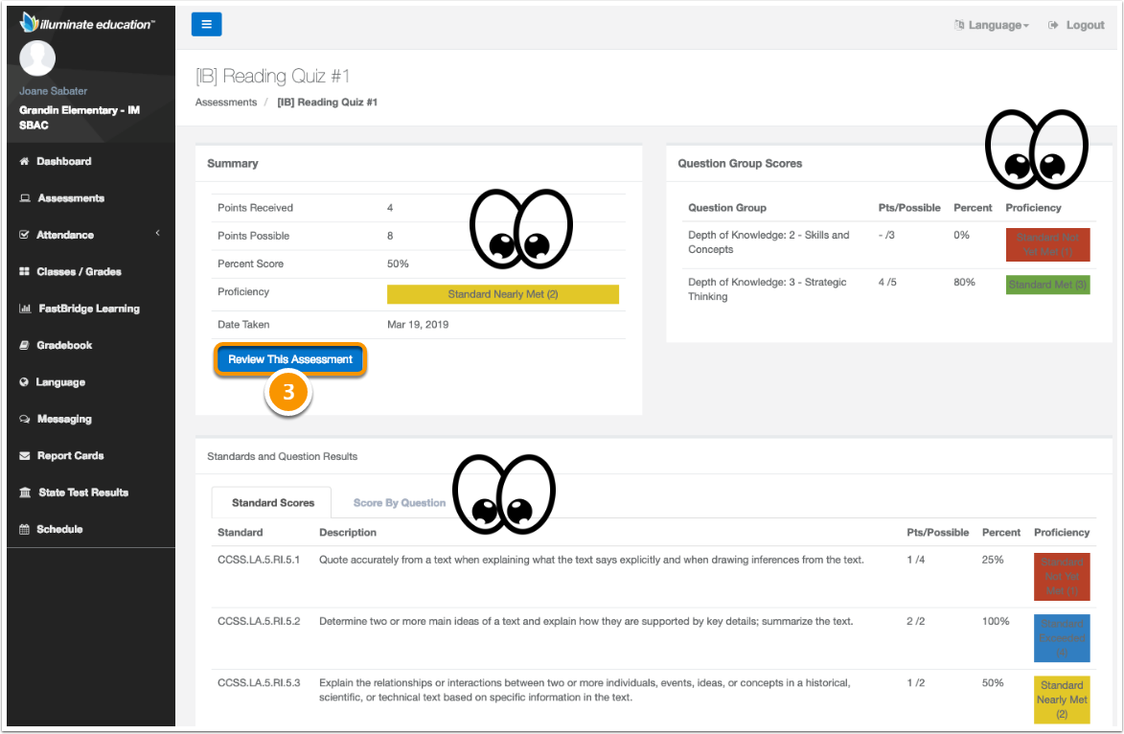
Task: Click the FastBridge Learning chart icon
Action: tap(25, 309)
